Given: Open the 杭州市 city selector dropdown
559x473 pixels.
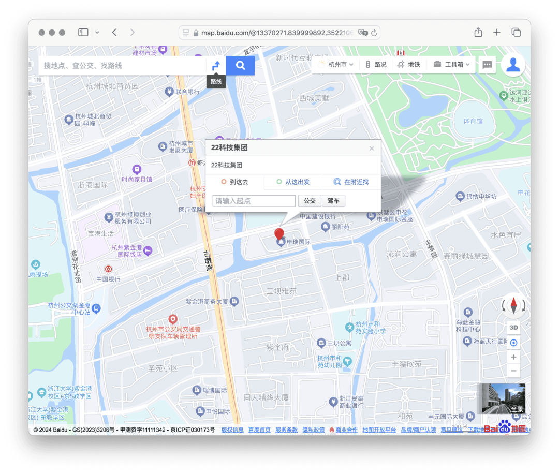Looking at the screenshot, I should (336, 65).
